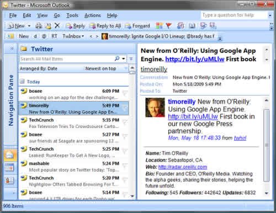276x213 pixels.
Task: Click the search magnifier icon
Action: [117, 58]
